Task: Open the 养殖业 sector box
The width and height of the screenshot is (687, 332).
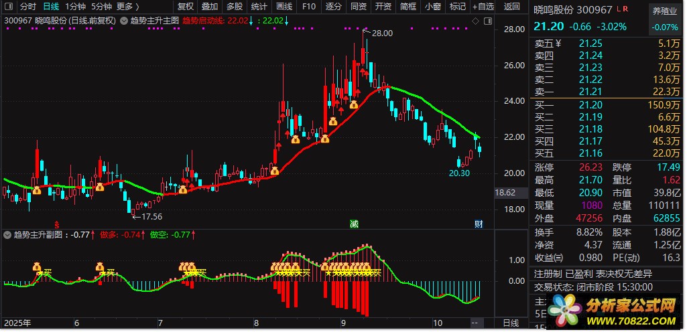Action: click(x=665, y=19)
